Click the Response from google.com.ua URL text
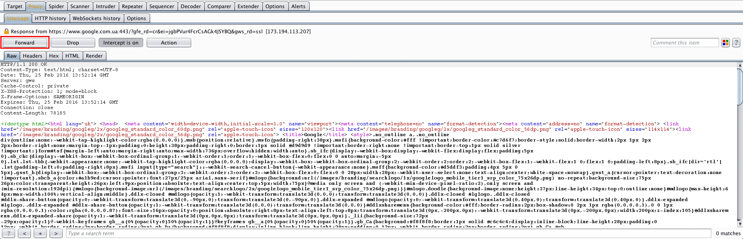Viewport: 743px width, 239px height. point(161,31)
